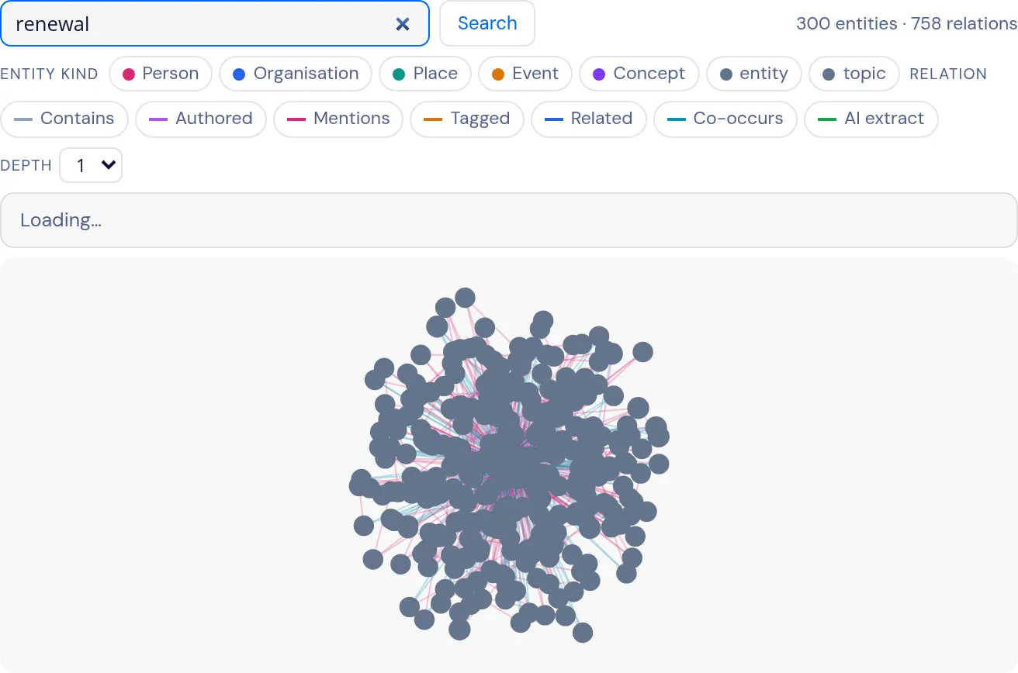
Task: Toggle the Organisation entity filter
Action: 296,74
